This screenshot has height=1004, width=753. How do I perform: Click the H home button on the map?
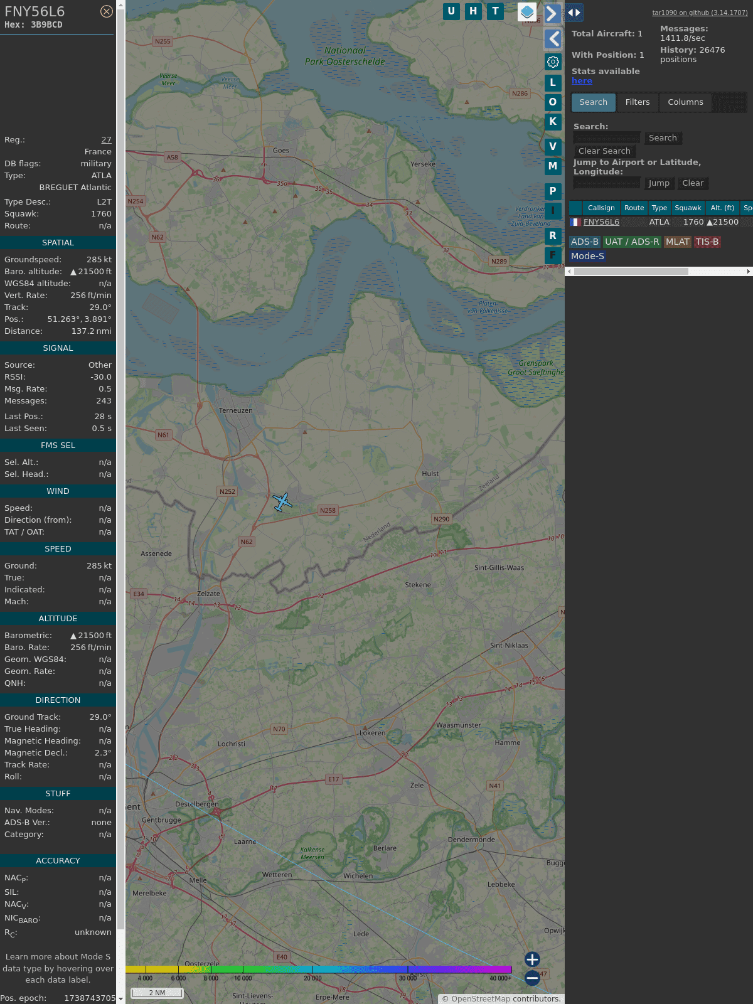(473, 11)
